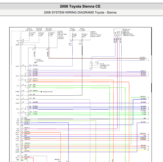Click the 'C30 BLK' wire label
Image resolution: width=163 pixels, height=162 pixels.
32,95
